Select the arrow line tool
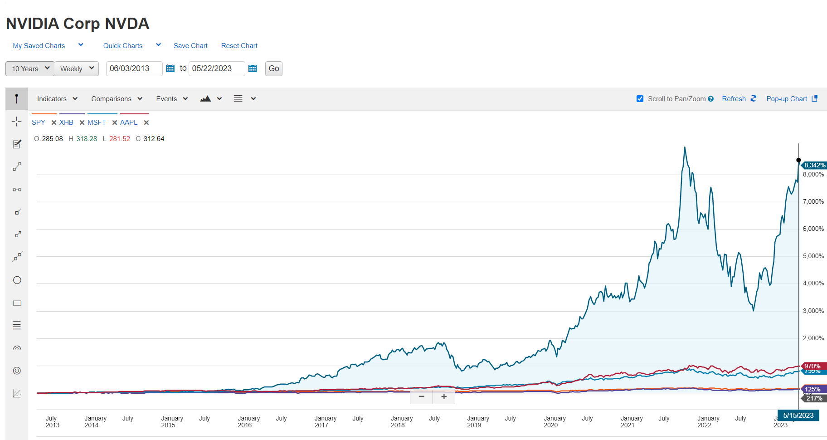827x440 pixels. tap(18, 235)
